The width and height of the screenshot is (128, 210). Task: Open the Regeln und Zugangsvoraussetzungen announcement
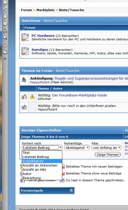91,78
